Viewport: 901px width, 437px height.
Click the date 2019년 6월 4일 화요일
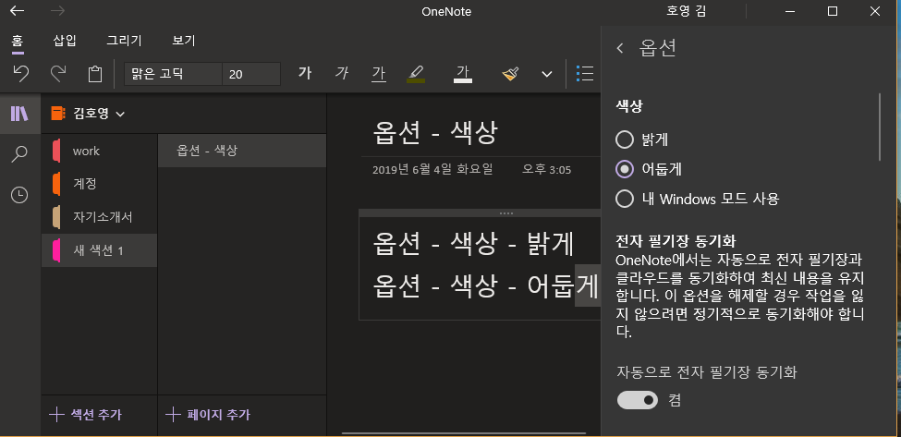432,169
